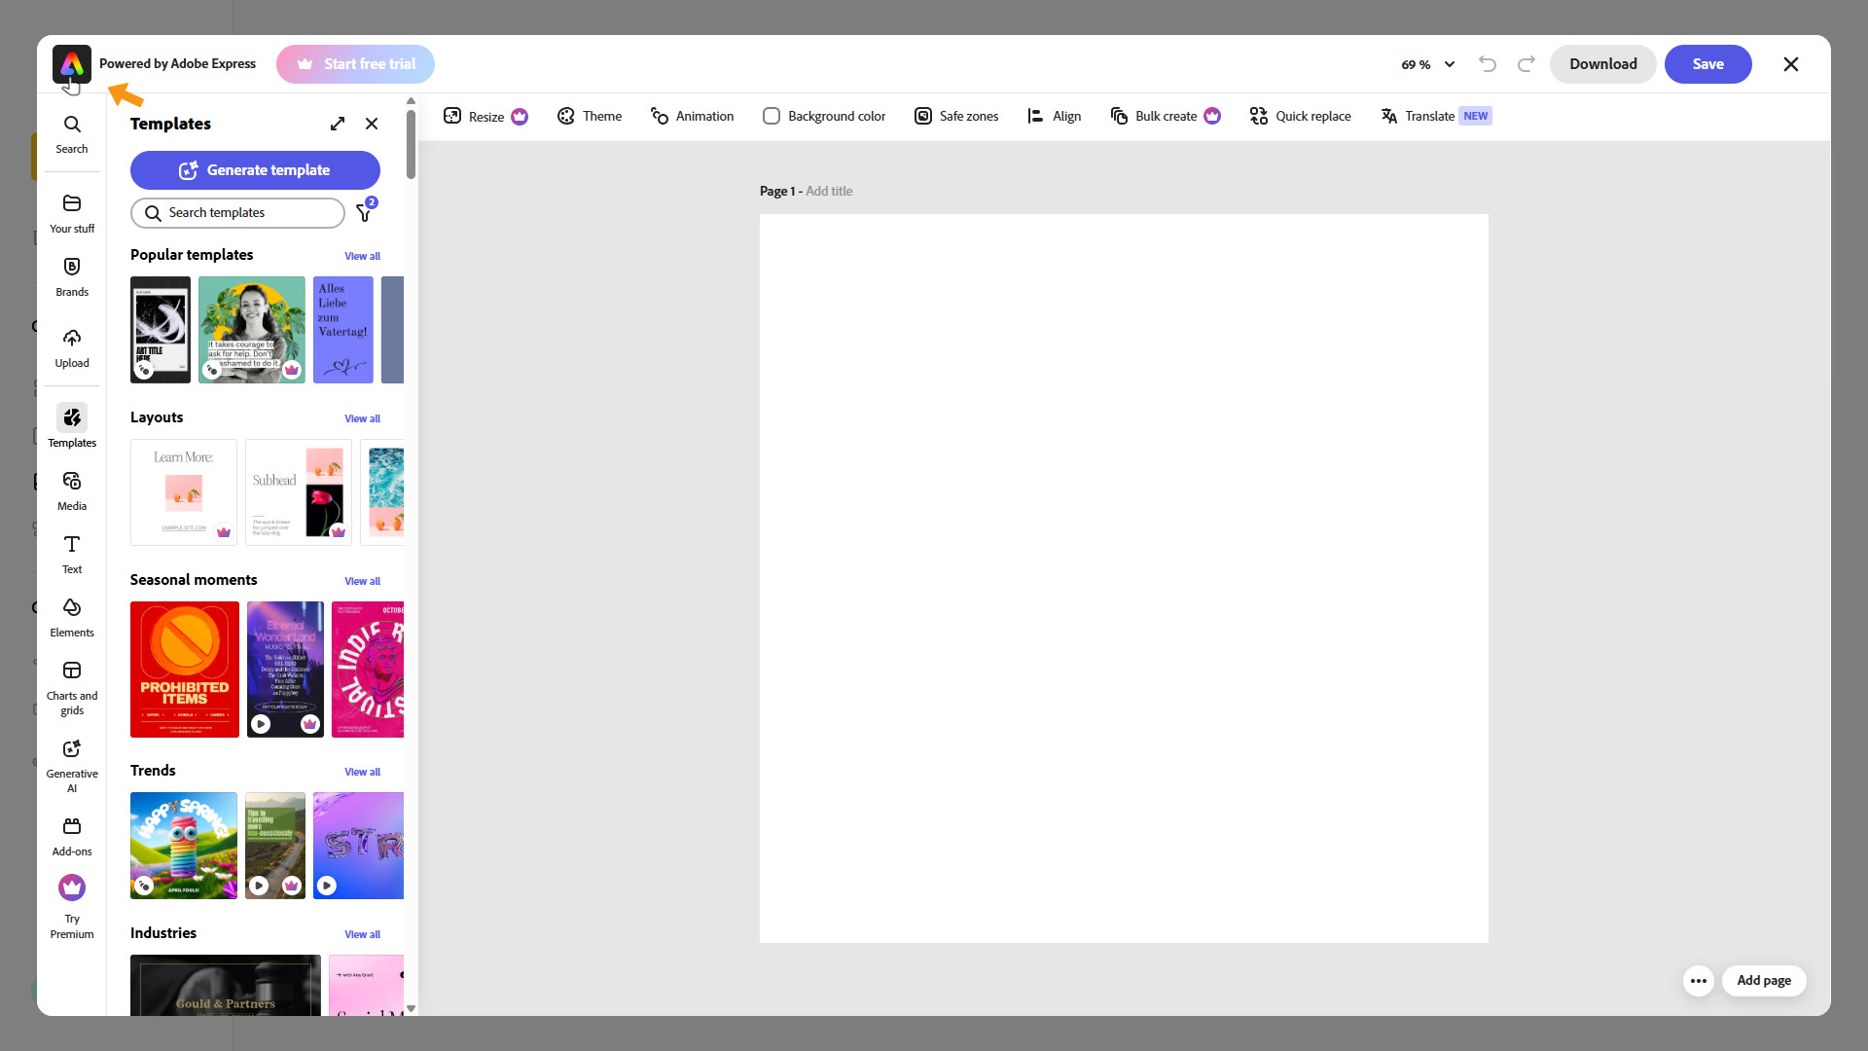Open Charts and grids panel
Viewport: 1868px width, 1051px height.
tap(72, 687)
